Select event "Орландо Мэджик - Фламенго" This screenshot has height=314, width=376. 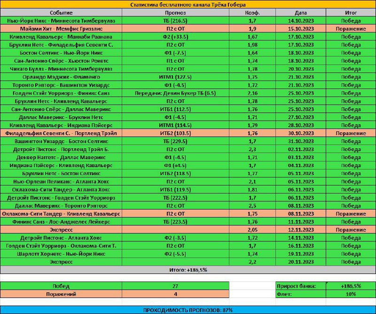(61, 77)
